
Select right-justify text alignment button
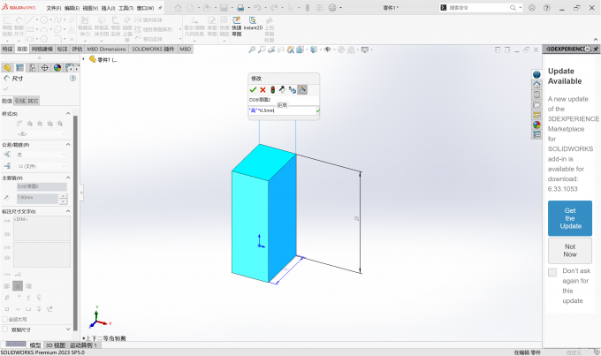pos(28,286)
